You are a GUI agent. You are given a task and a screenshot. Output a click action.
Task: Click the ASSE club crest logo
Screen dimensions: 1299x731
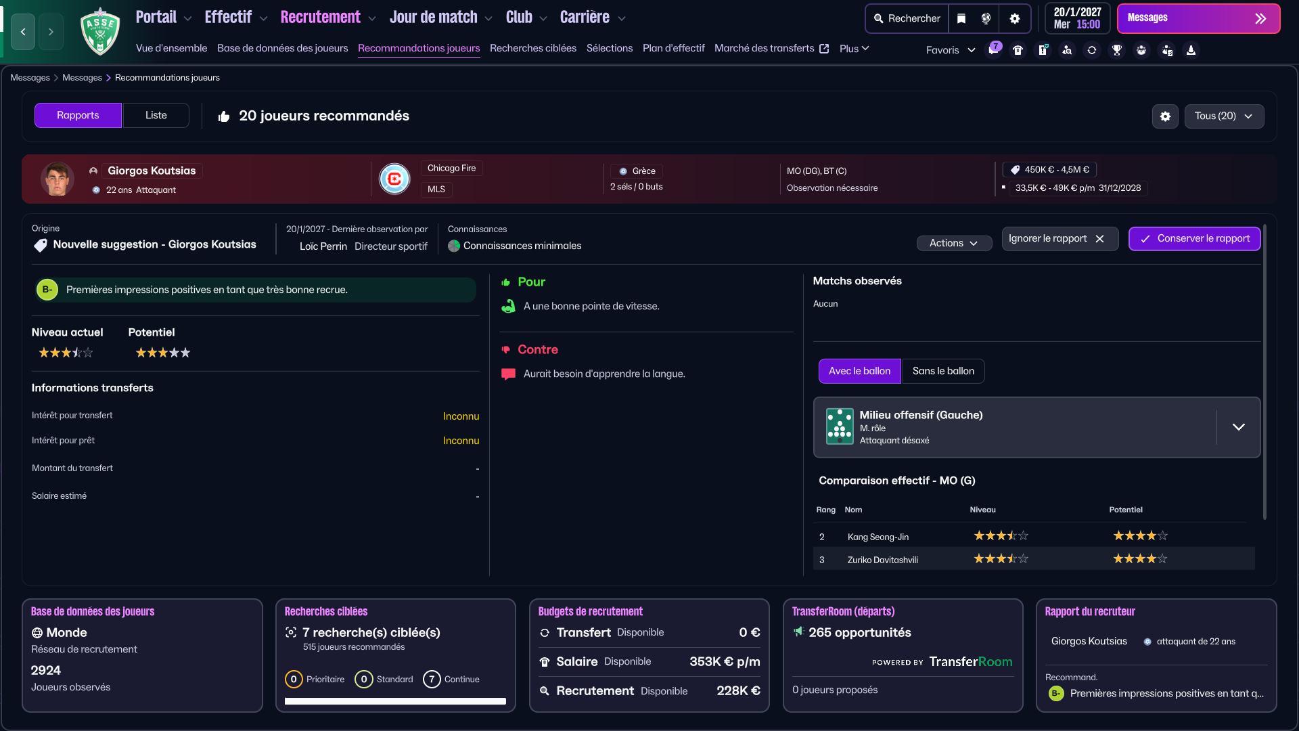[100, 32]
